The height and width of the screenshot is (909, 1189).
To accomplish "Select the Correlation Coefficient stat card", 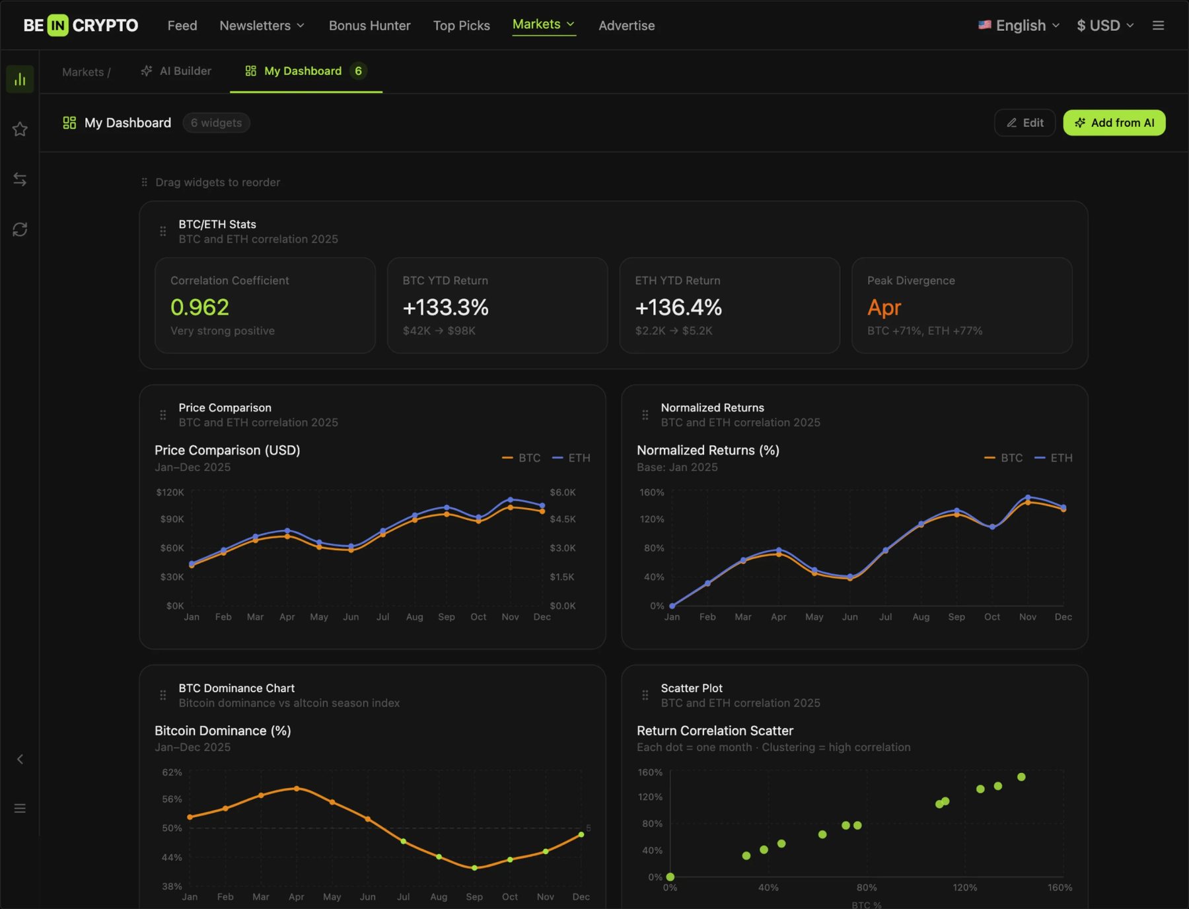I will tap(265, 305).
